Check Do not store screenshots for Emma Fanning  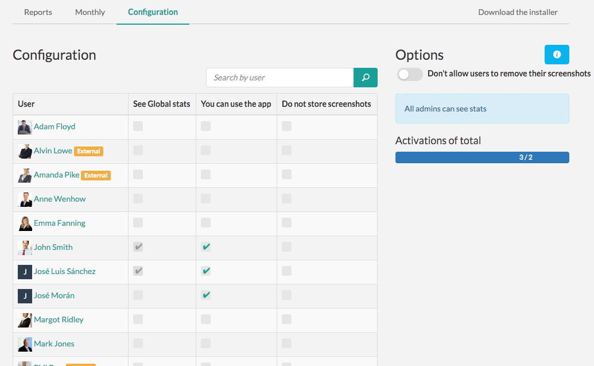click(286, 223)
